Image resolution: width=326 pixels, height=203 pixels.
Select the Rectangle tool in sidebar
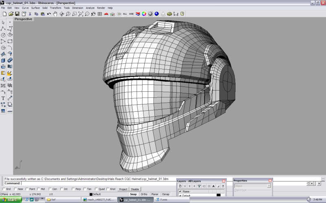coord(10,41)
